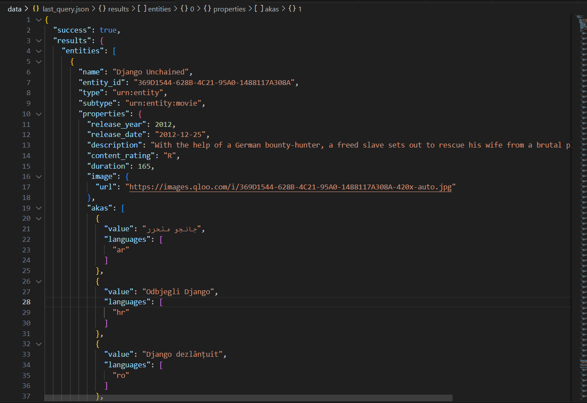Click the horizontal scrollbar at editor bottom
587x403 pixels.
249,398
